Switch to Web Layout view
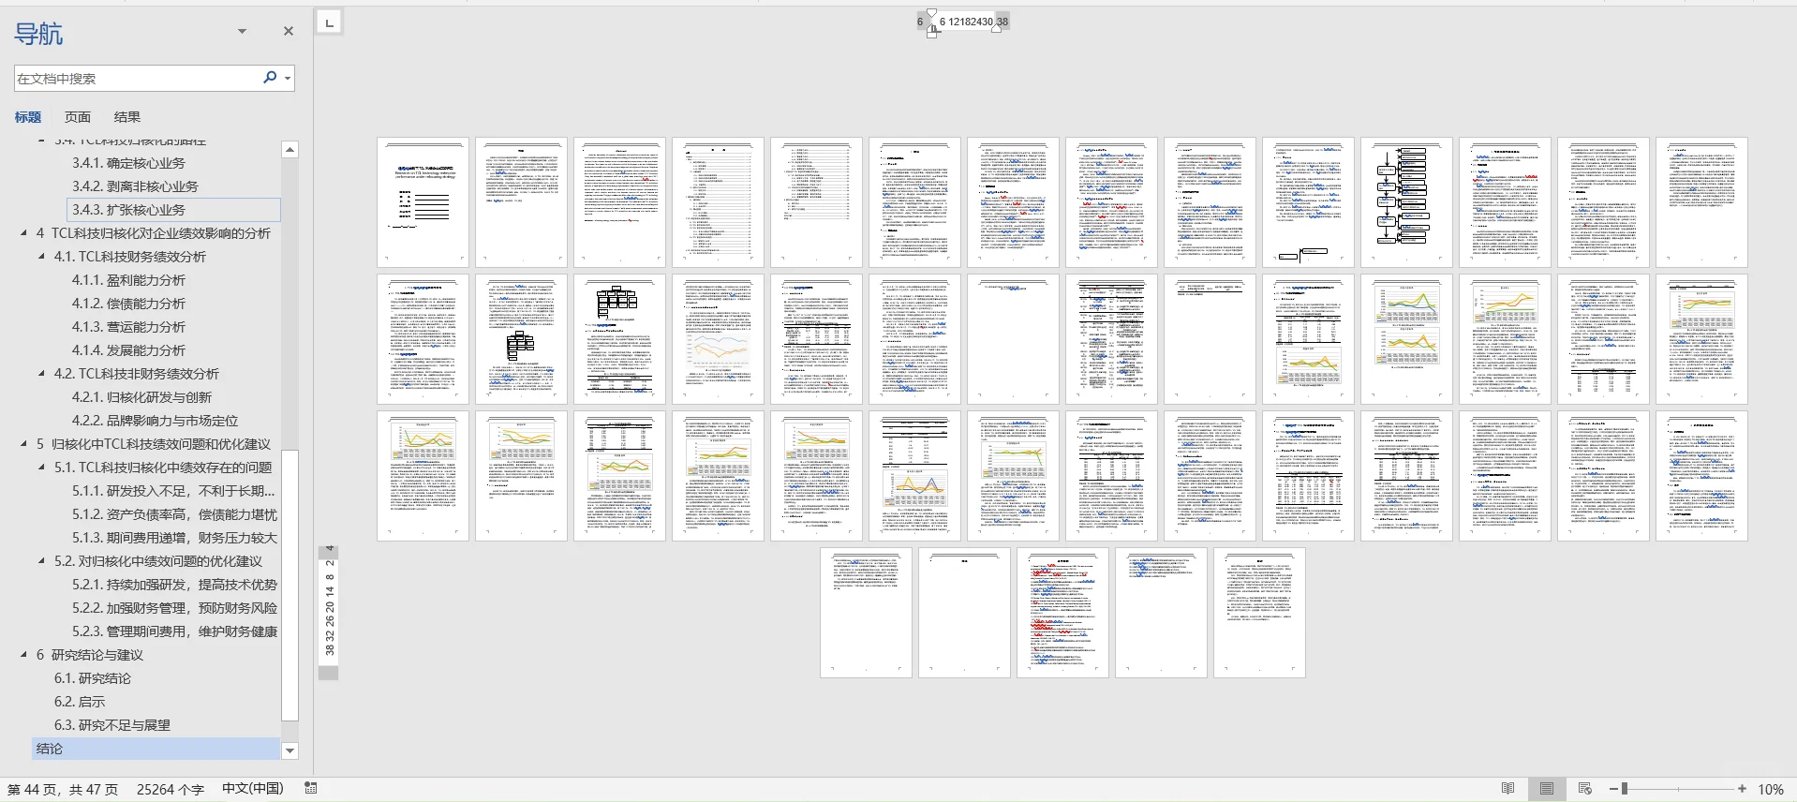The height and width of the screenshot is (802, 1797). point(1585,789)
